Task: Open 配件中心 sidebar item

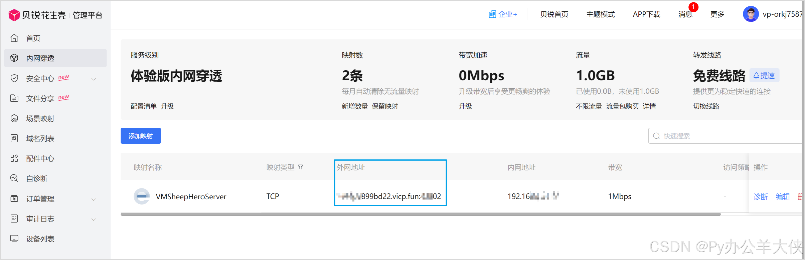Action: 55,158
